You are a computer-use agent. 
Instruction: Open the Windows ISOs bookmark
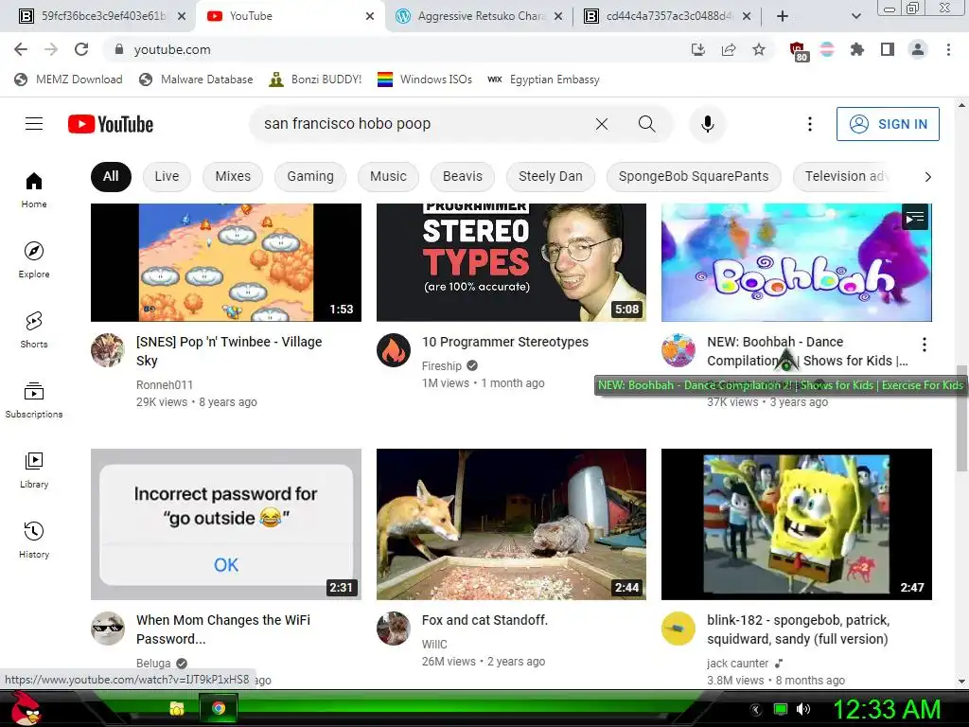coord(425,80)
